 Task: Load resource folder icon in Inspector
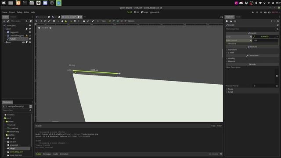click(231, 22)
